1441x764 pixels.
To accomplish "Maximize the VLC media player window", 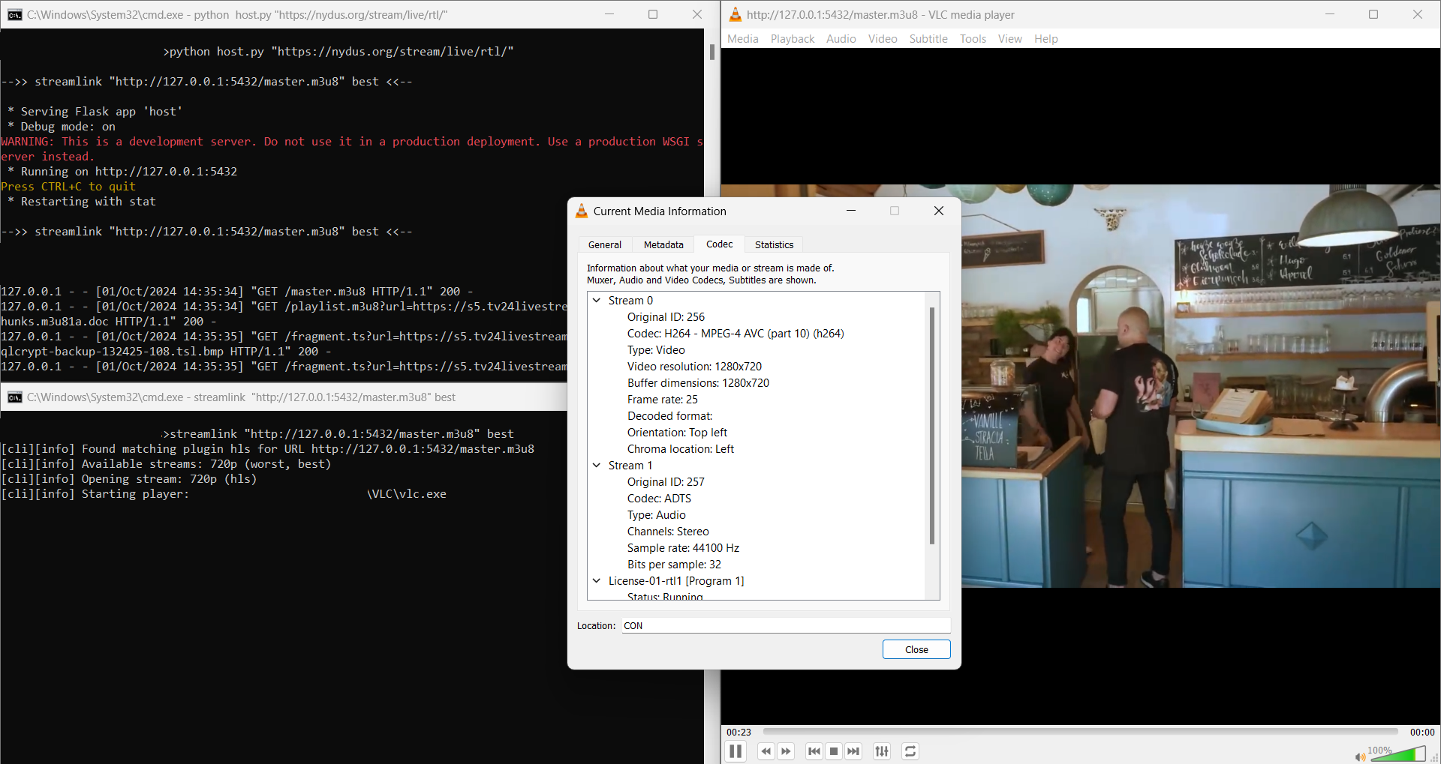I will pos(1373,14).
